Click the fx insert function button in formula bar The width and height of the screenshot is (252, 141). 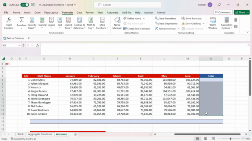click(37, 45)
